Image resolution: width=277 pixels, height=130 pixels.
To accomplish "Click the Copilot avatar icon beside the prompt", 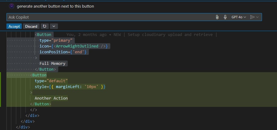I will click(12, 6).
